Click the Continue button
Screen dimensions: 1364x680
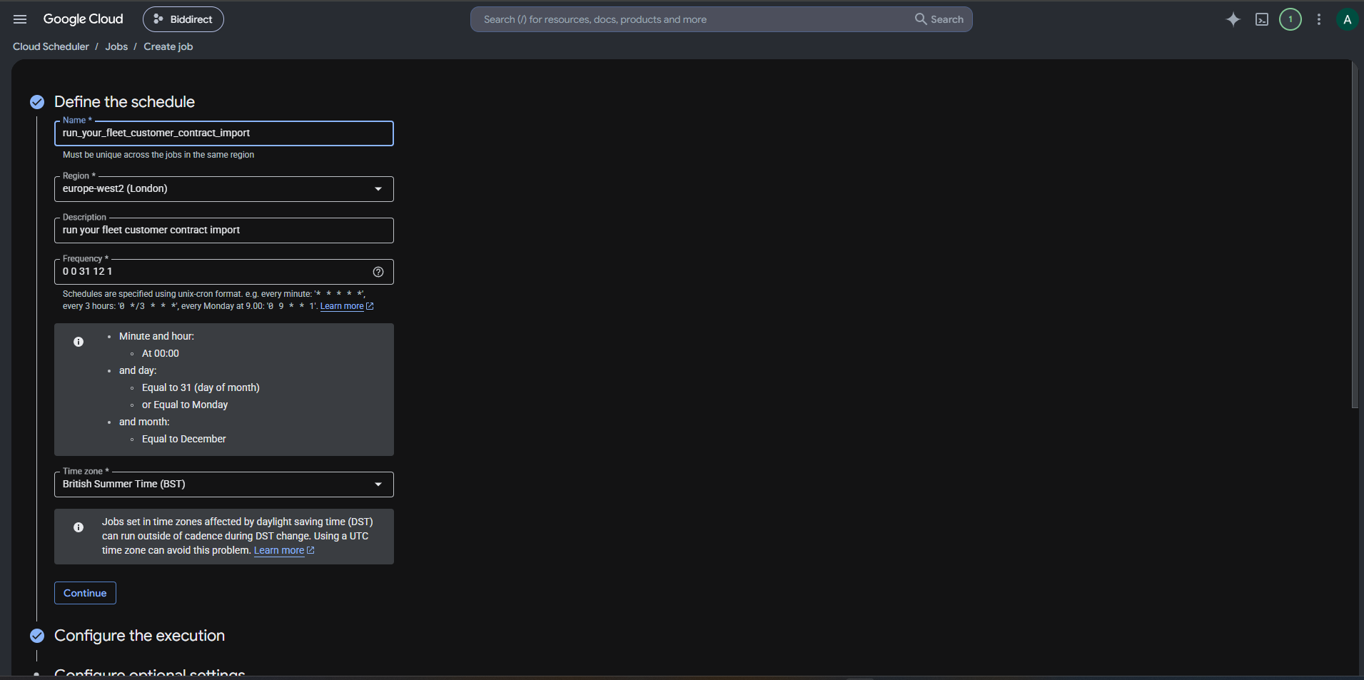point(85,593)
